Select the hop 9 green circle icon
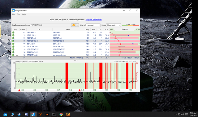 (x=13, y=55)
